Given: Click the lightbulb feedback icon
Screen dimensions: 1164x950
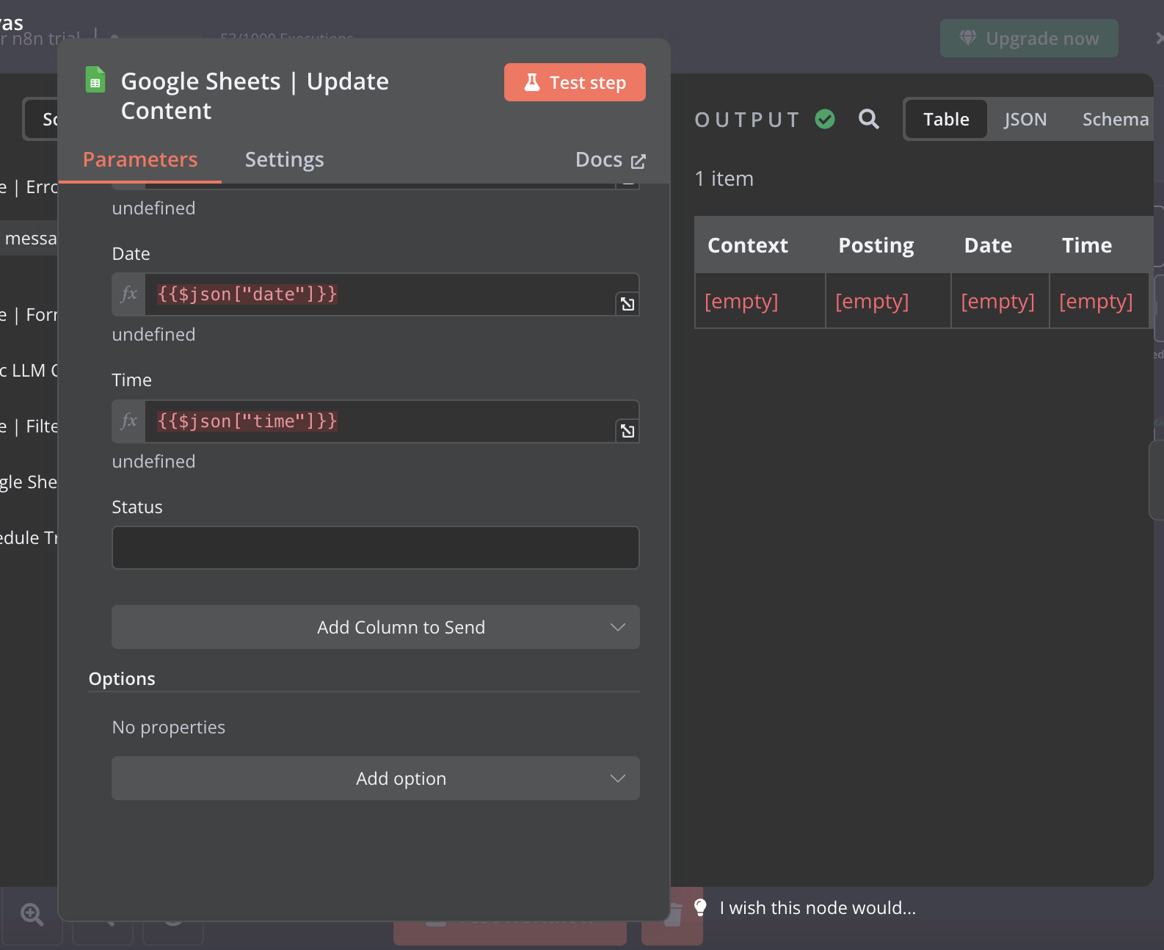Looking at the screenshot, I should coord(700,908).
